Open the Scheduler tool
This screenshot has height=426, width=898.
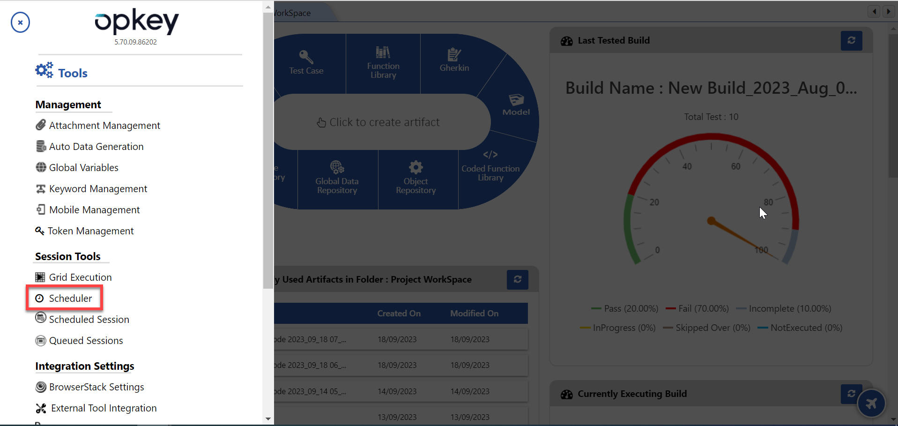64,298
